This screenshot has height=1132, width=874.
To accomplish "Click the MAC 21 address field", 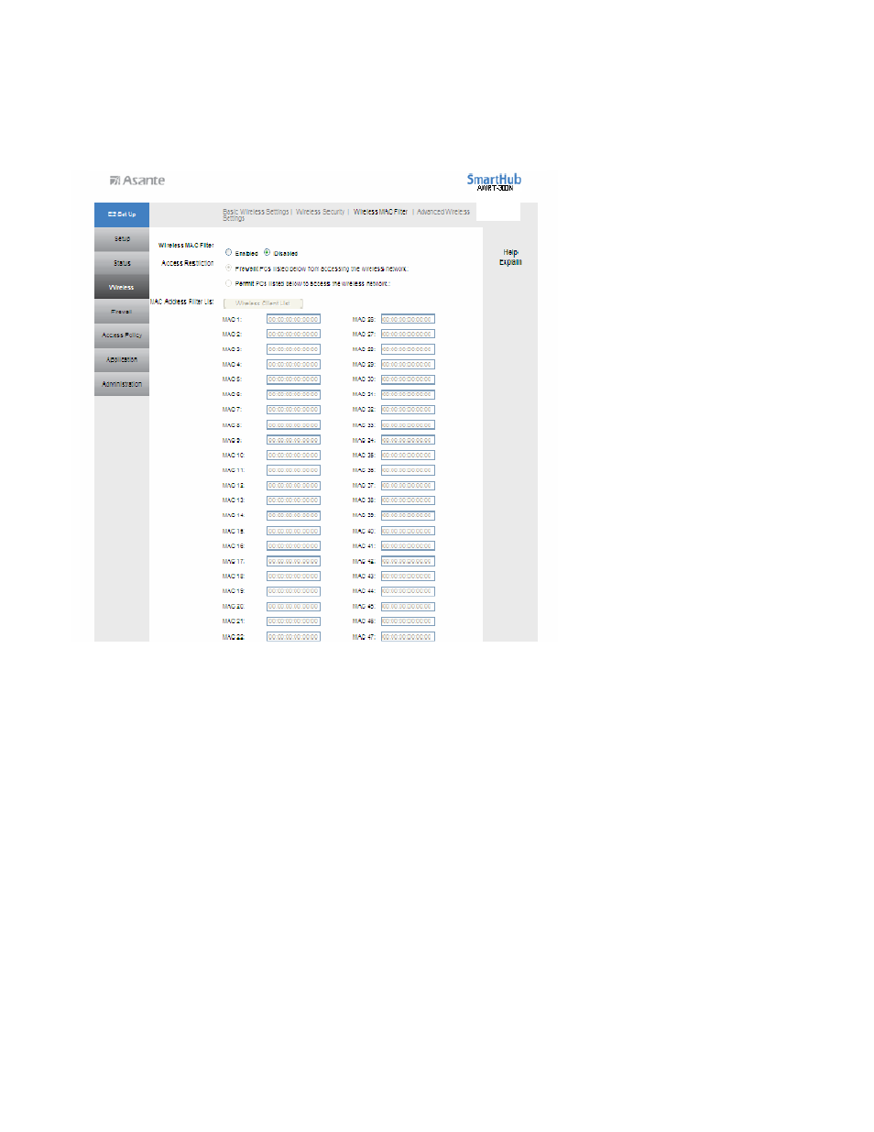I will pos(293,621).
